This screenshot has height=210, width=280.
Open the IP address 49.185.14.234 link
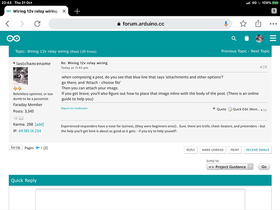(x=30, y=131)
